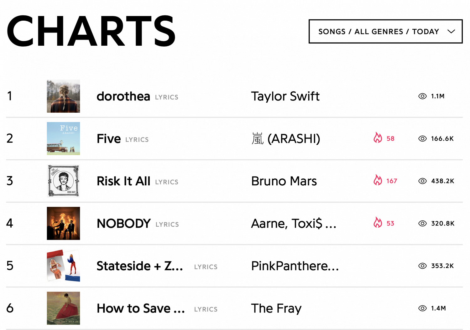Click the eye icon beside 353.2K
This screenshot has height=330, width=470.
422,266
